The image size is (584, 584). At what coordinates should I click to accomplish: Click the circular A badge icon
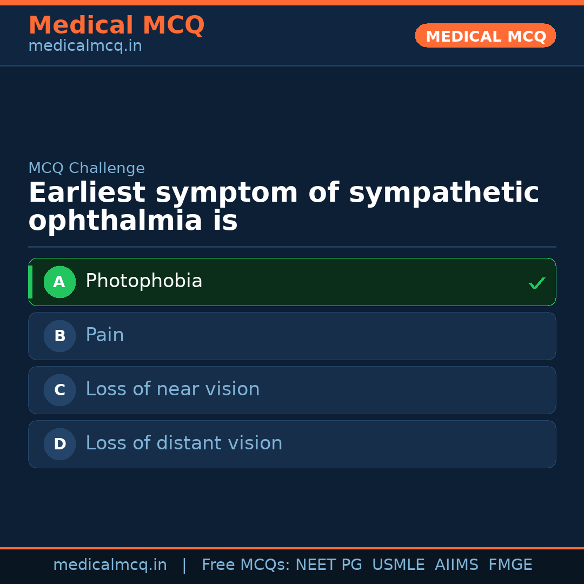coord(59,282)
